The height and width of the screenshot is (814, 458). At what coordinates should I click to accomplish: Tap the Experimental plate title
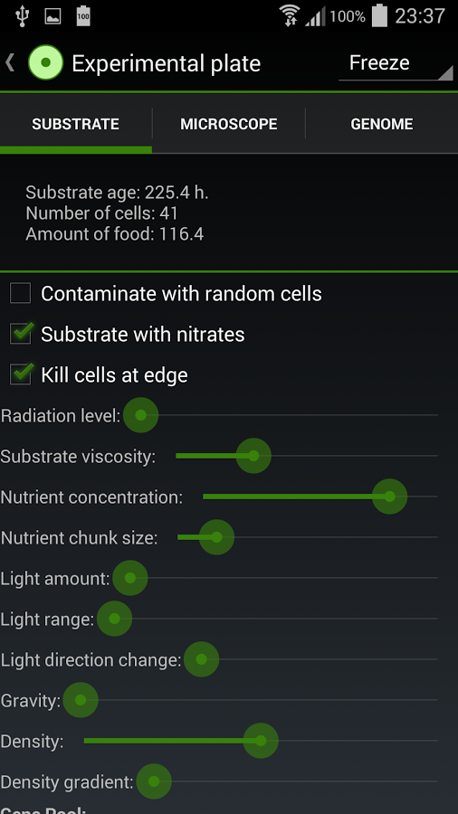coord(167,63)
